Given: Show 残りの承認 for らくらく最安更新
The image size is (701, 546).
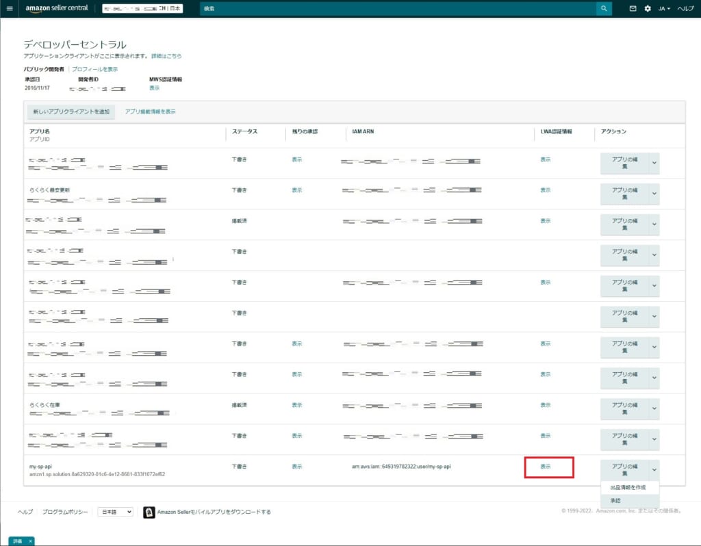Looking at the screenshot, I should pyautogui.click(x=297, y=190).
